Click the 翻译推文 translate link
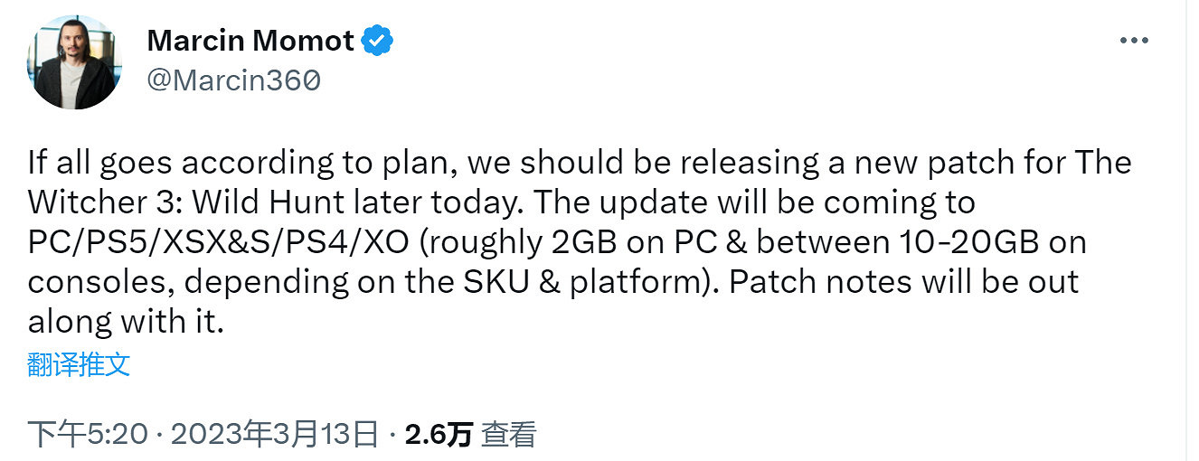The height and width of the screenshot is (461, 1199). click(x=79, y=365)
